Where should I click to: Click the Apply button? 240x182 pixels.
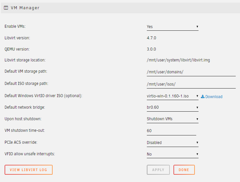tap(158, 170)
